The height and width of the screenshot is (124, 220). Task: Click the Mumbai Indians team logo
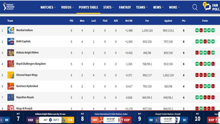tap(11, 30)
